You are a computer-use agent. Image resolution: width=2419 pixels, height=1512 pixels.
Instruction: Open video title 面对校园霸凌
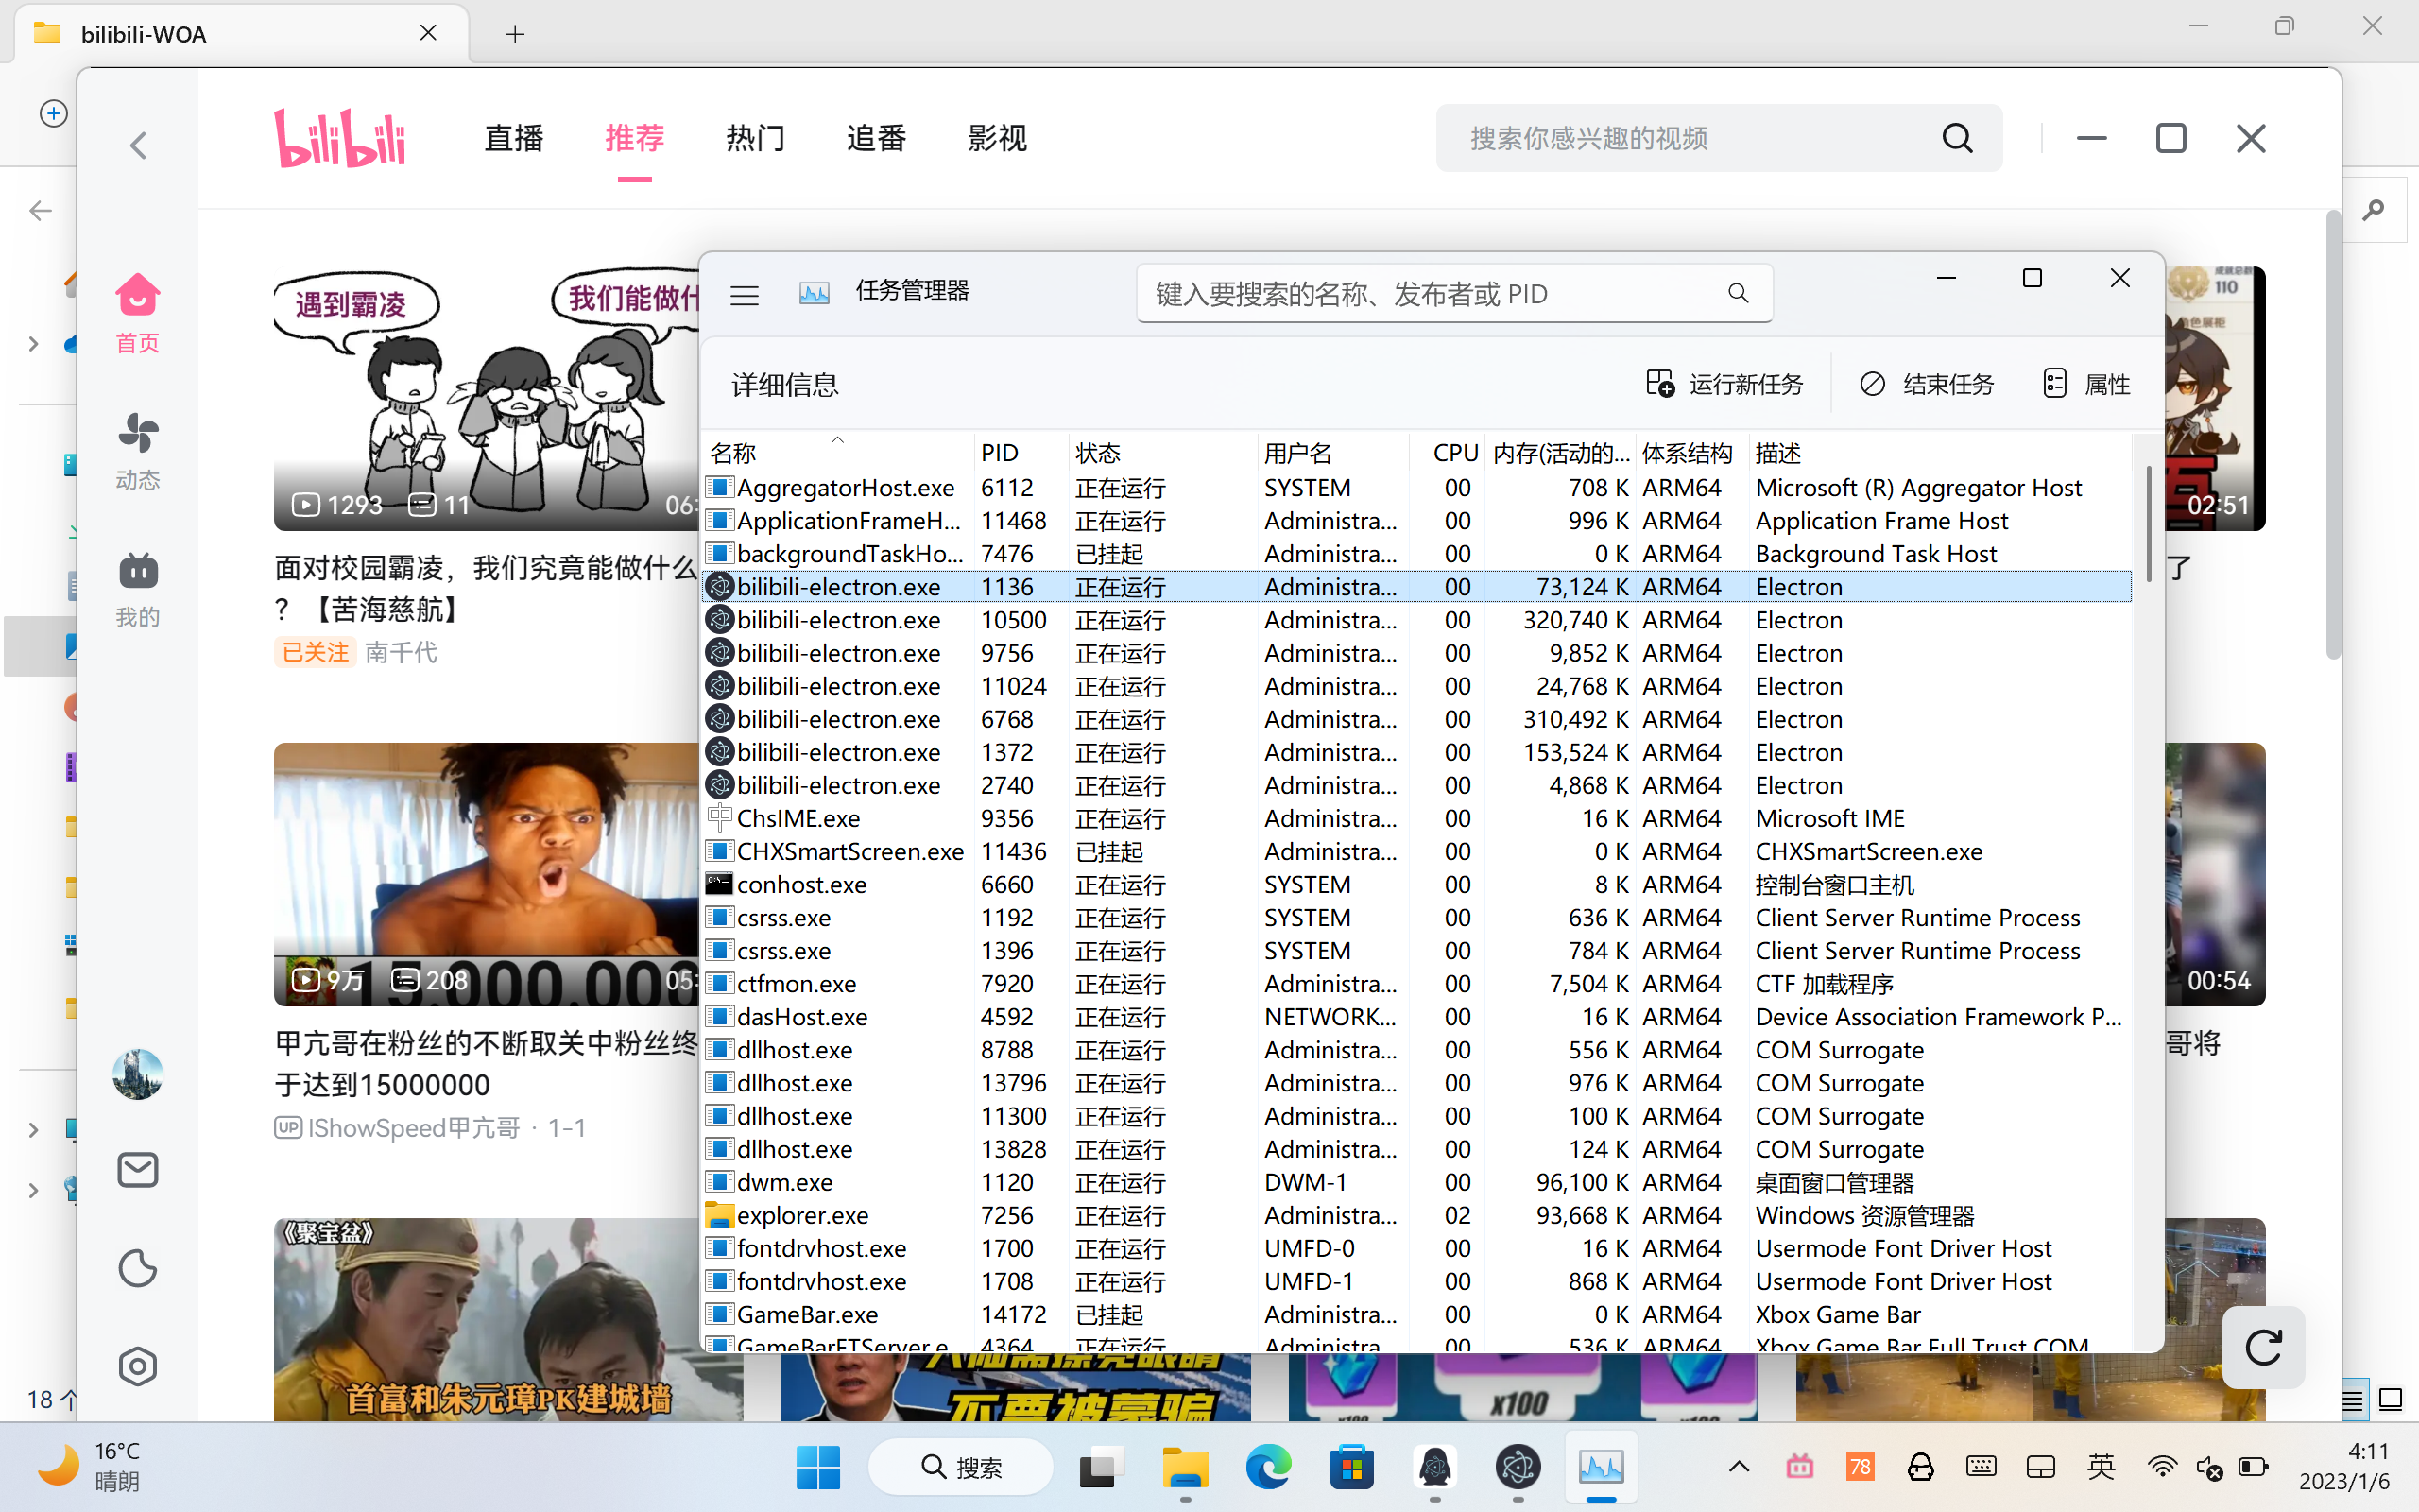(x=487, y=588)
